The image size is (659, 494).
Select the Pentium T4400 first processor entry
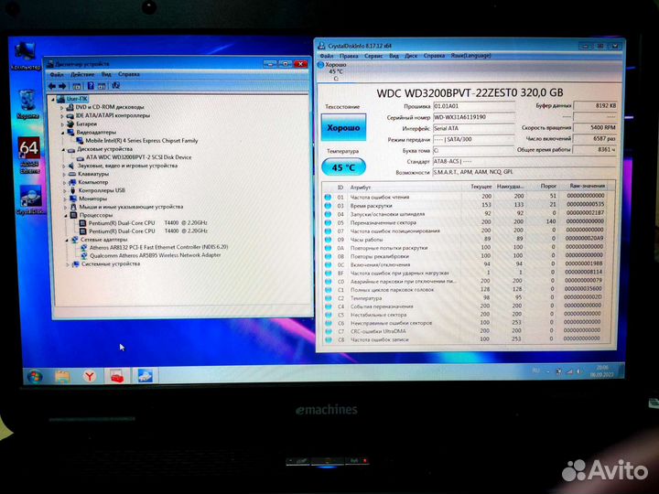tap(143, 223)
